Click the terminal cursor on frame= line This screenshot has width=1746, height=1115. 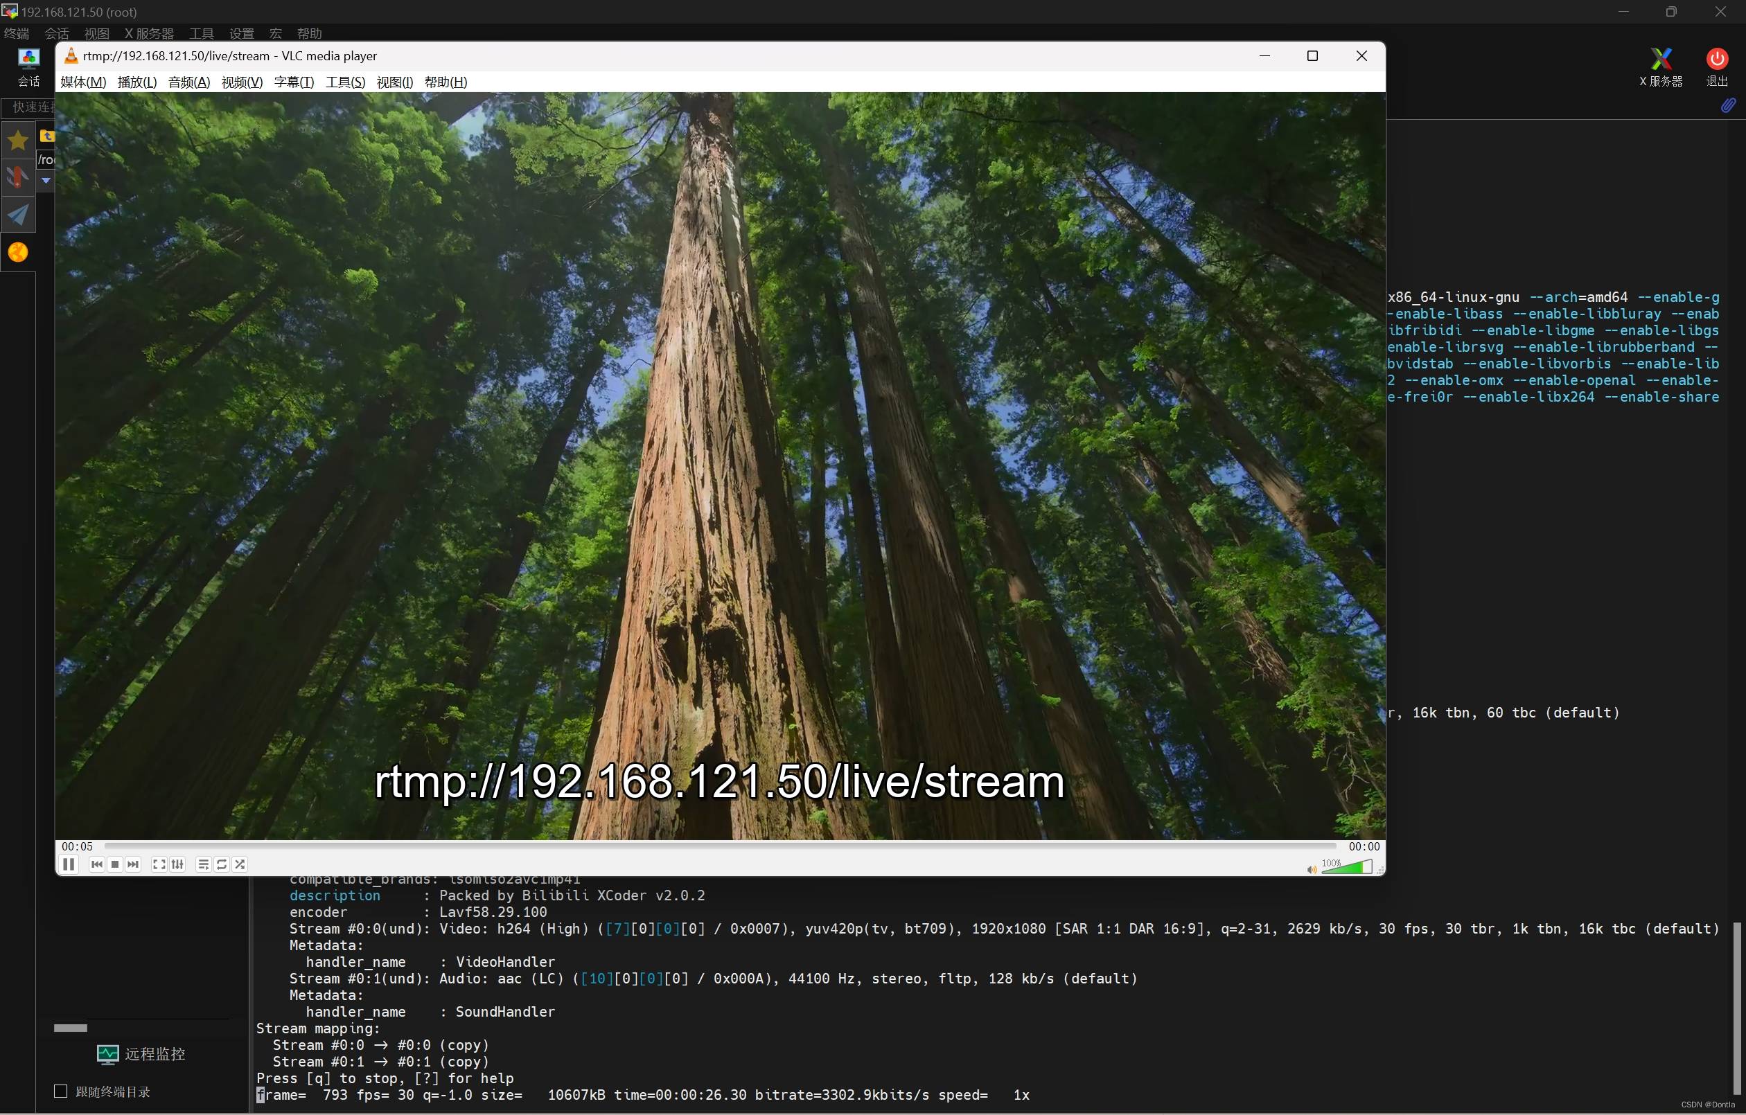point(261,1095)
